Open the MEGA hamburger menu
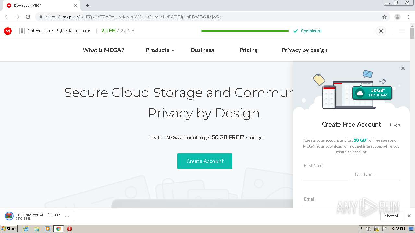This screenshot has width=415, height=233. [x=402, y=31]
